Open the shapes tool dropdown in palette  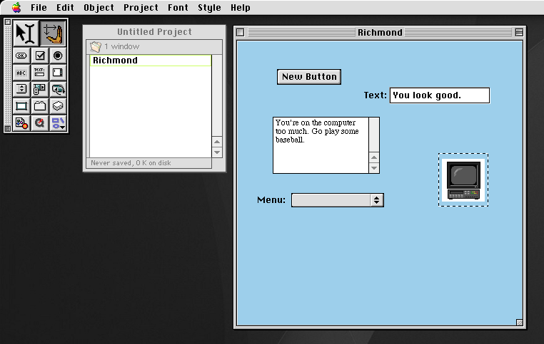pyautogui.click(x=58, y=123)
